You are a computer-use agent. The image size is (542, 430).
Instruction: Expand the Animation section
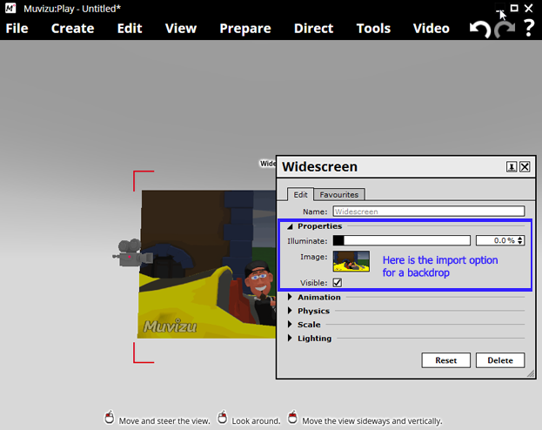point(290,297)
